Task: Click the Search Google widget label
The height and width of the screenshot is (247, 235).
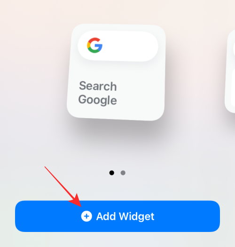Action: pos(98,93)
